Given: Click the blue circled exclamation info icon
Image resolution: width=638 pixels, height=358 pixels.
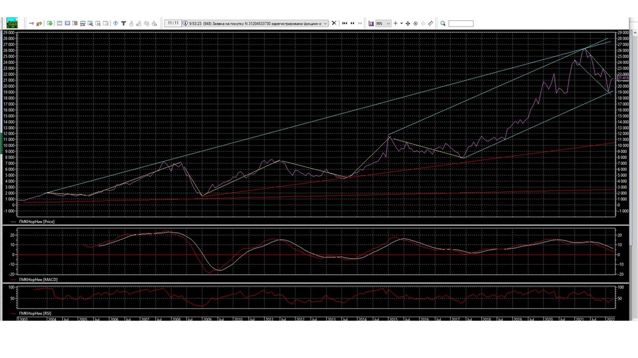Looking at the screenshot, I should [115, 23].
